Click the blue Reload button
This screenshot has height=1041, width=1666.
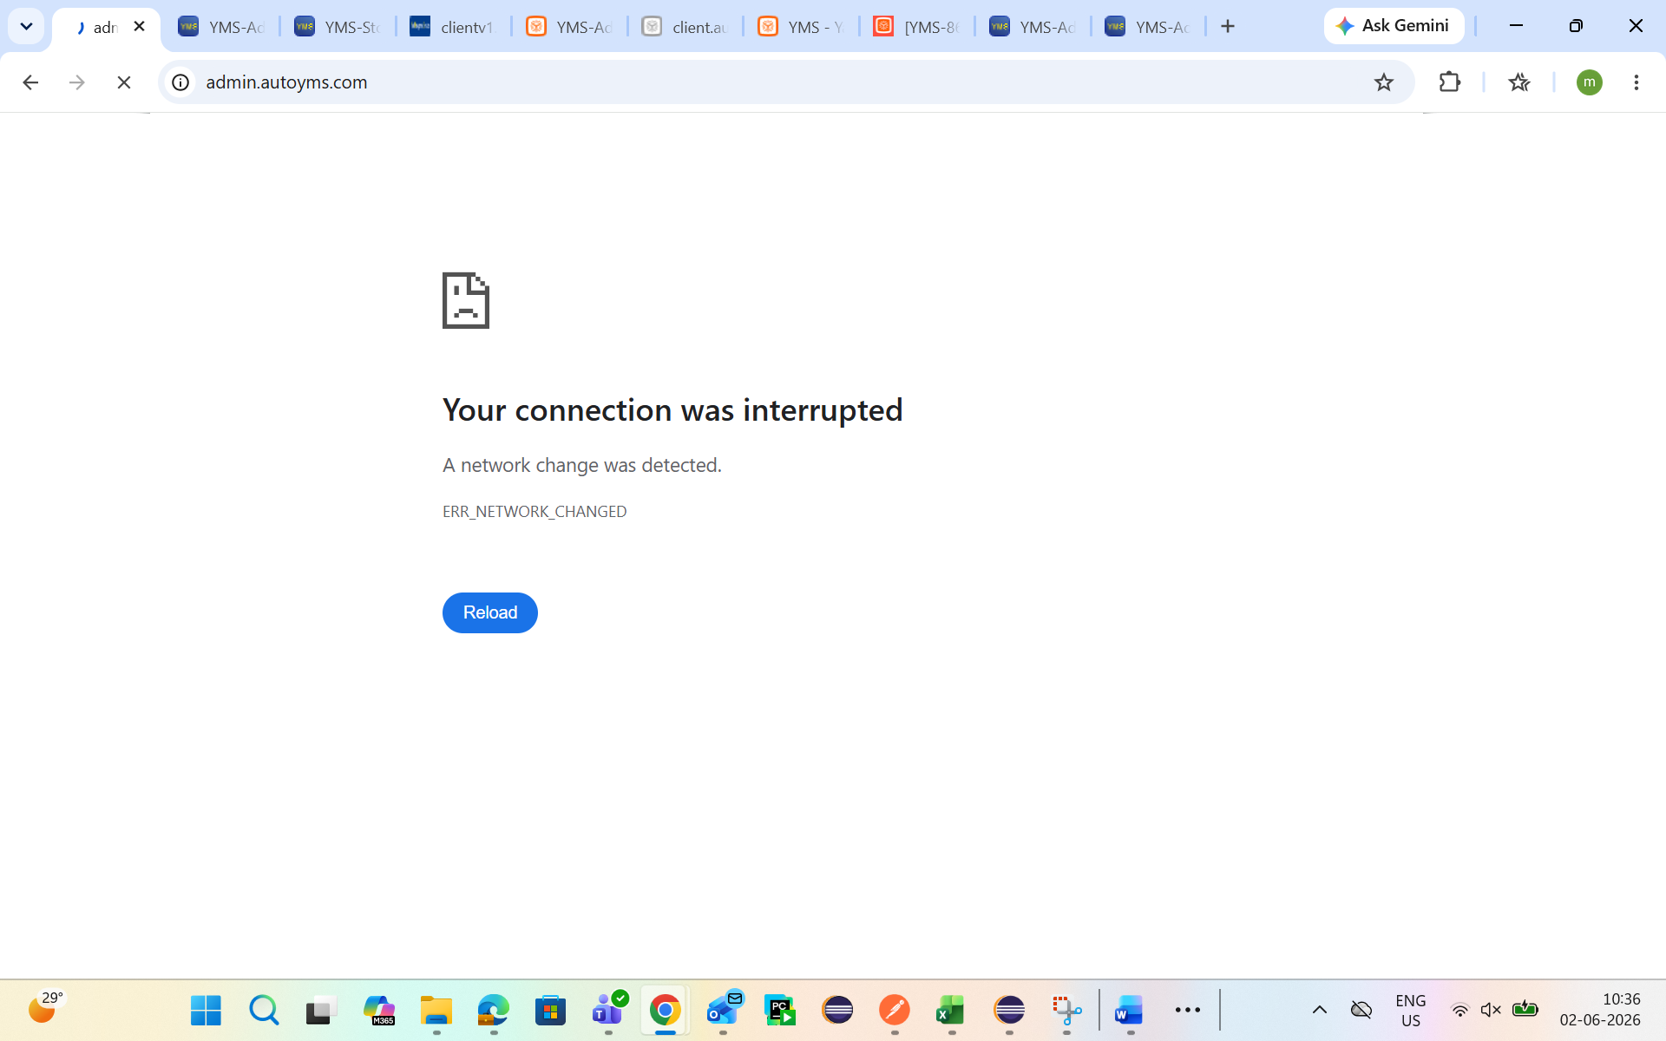point(490,612)
